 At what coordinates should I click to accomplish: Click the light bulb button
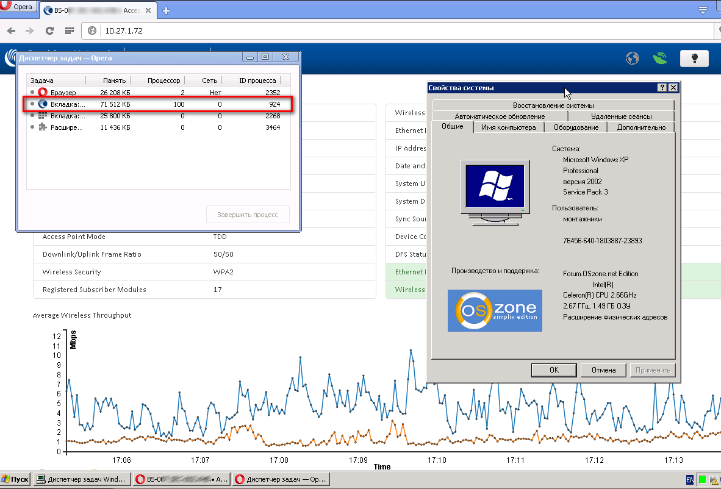694,58
